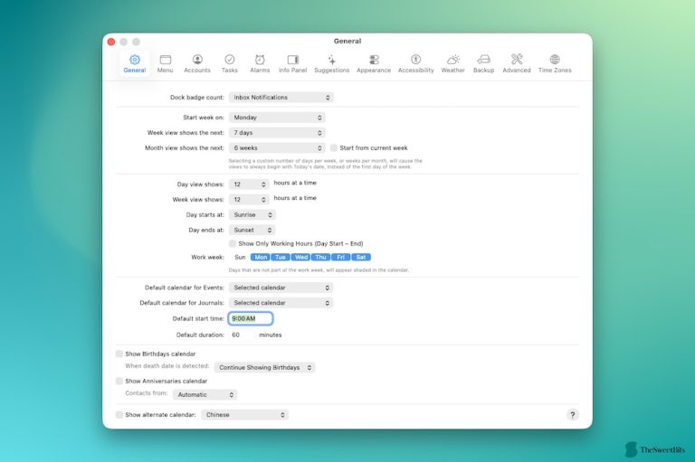Close the General preferences window
Viewport: 695px width, 462px height.
tap(111, 42)
